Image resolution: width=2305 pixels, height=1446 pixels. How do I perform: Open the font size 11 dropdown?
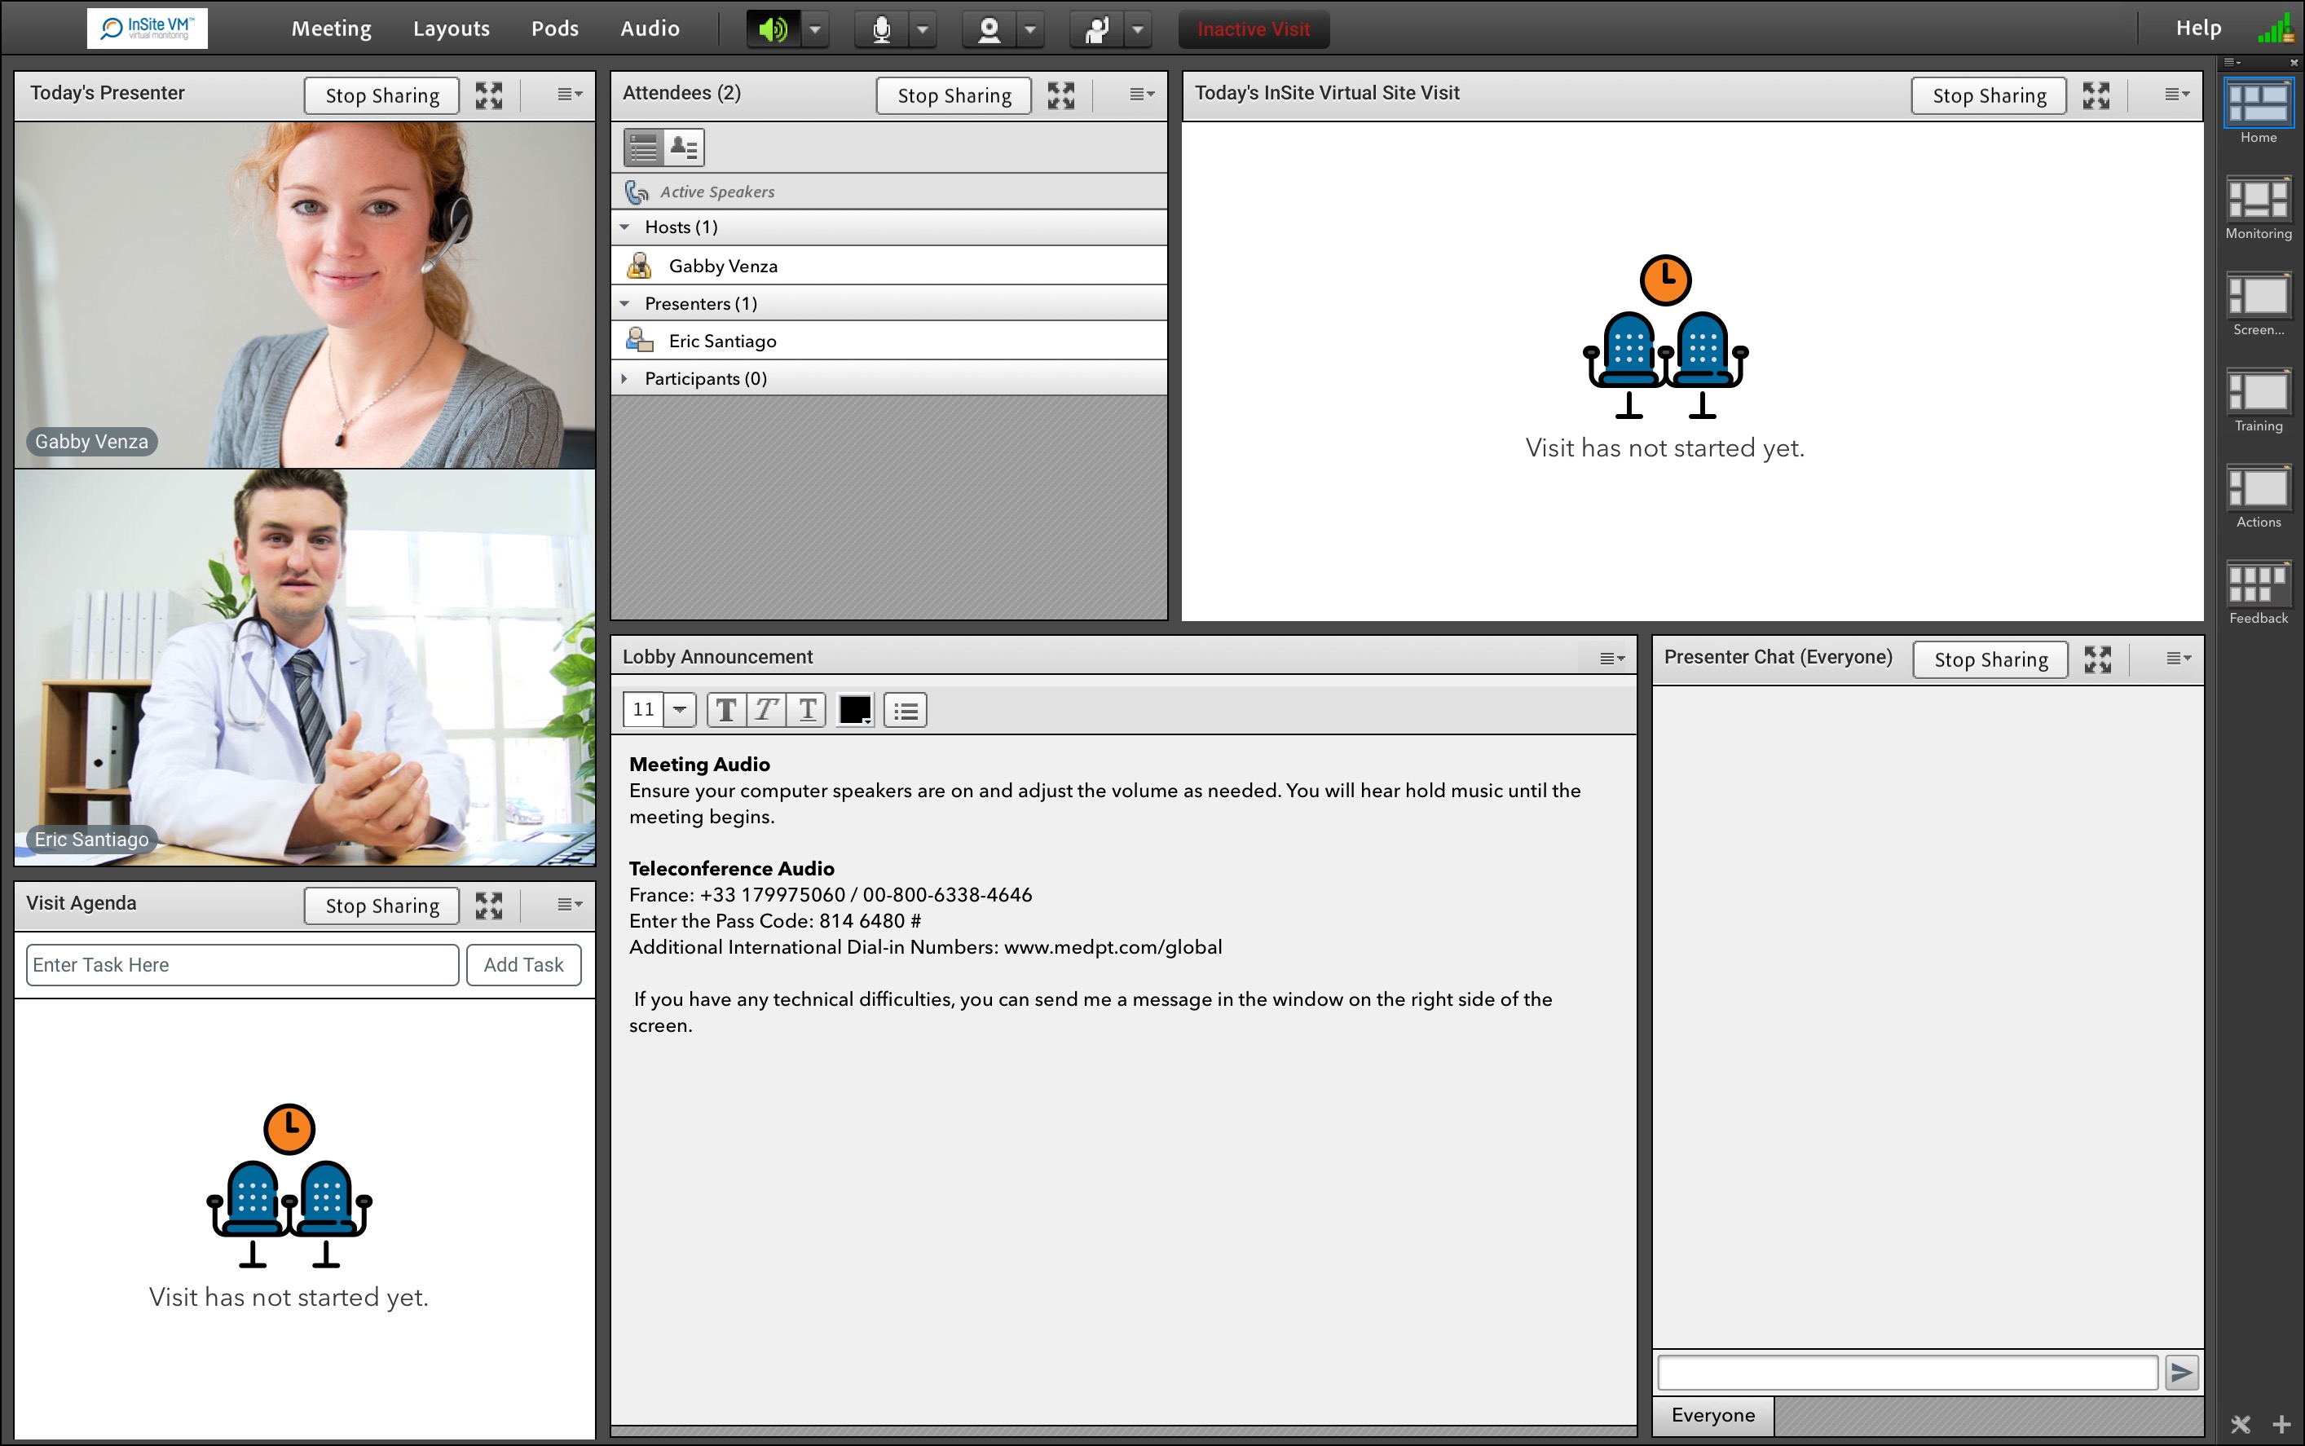(x=680, y=710)
